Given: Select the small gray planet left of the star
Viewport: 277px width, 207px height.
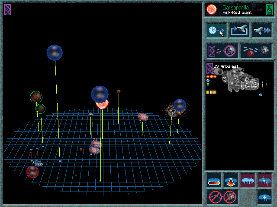Looking at the screenshot, I should tap(90, 115).
